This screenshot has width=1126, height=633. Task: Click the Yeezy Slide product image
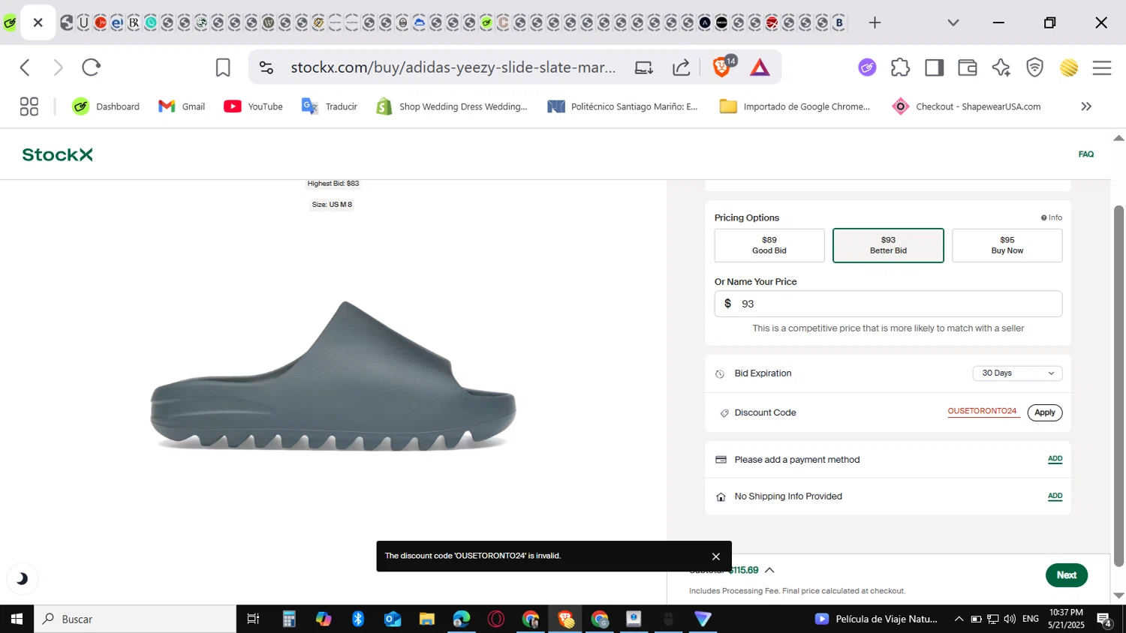point(333,376)
